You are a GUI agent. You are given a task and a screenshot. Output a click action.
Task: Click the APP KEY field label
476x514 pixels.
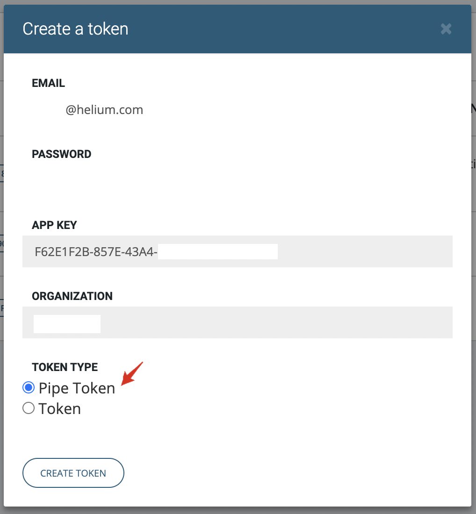[54, 225]
